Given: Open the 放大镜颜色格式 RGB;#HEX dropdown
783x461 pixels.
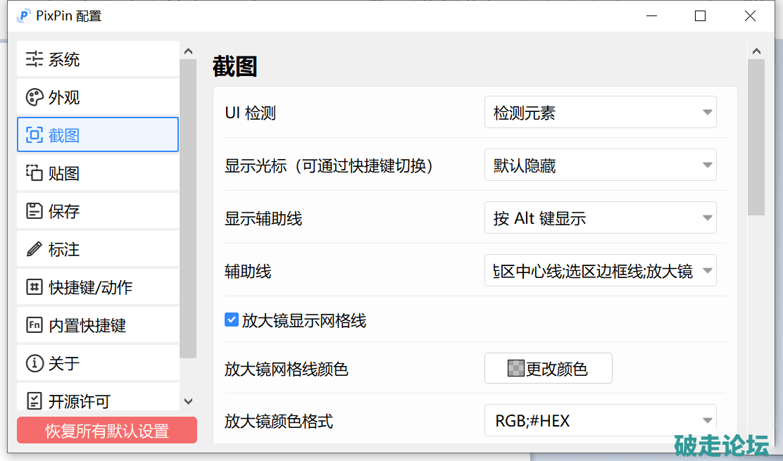Looking at the screenshot, I should 600,421.
